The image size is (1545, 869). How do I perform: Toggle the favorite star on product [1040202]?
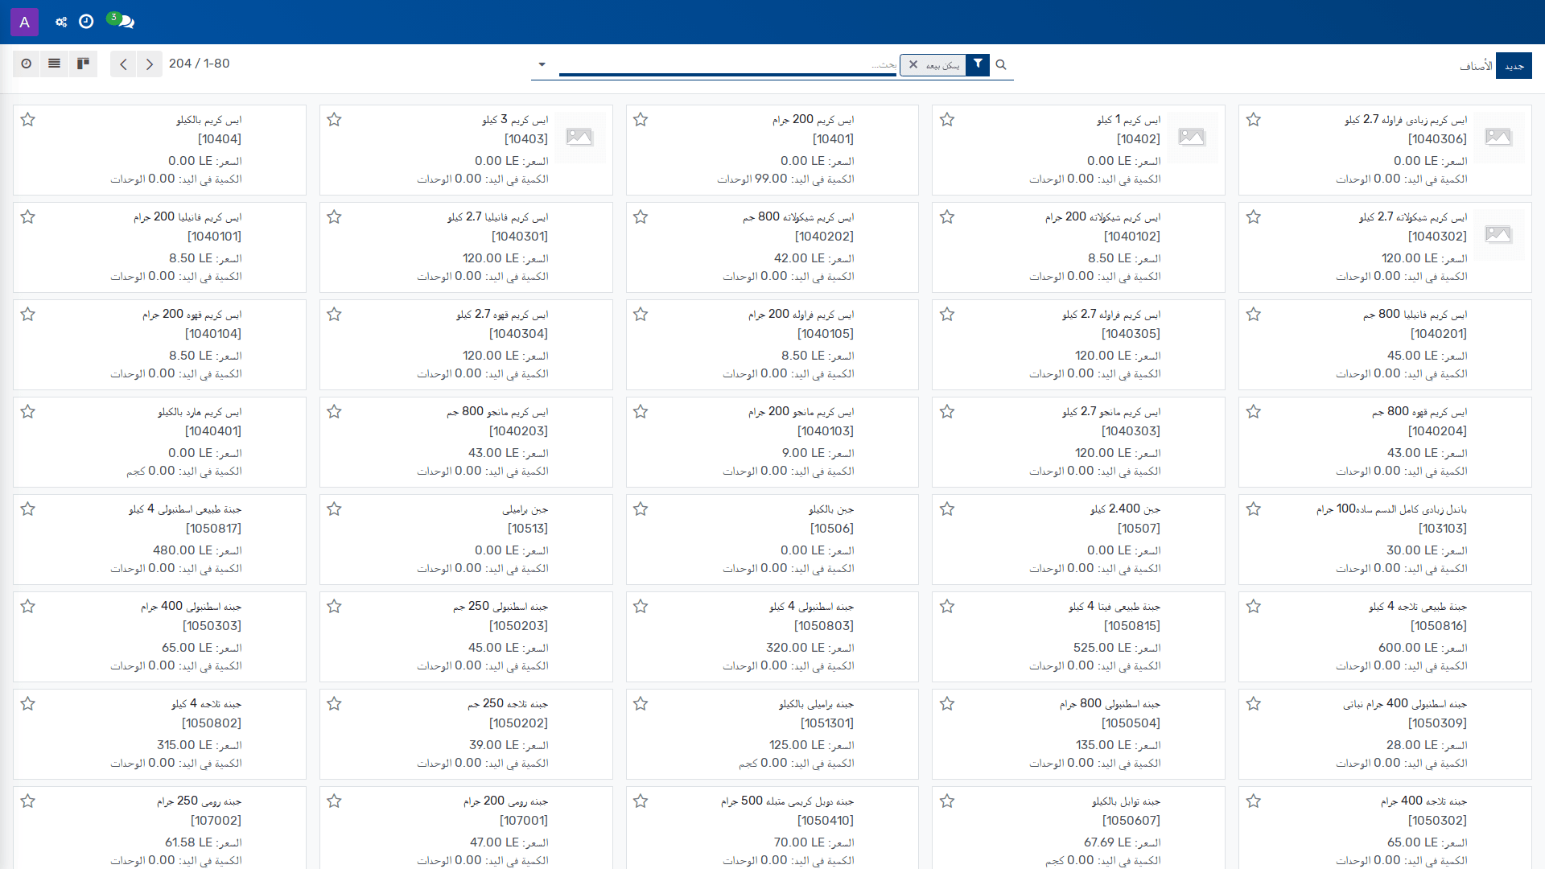tap(641, 217)
